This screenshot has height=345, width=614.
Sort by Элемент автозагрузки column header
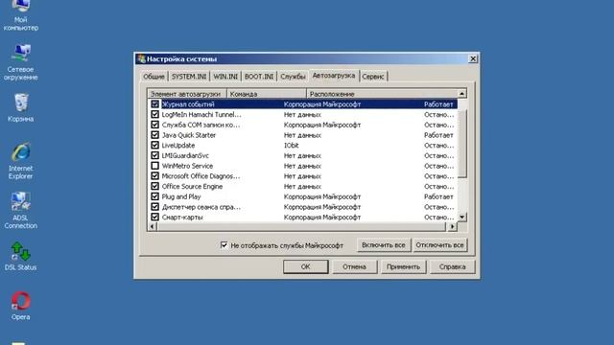[187, 94]
